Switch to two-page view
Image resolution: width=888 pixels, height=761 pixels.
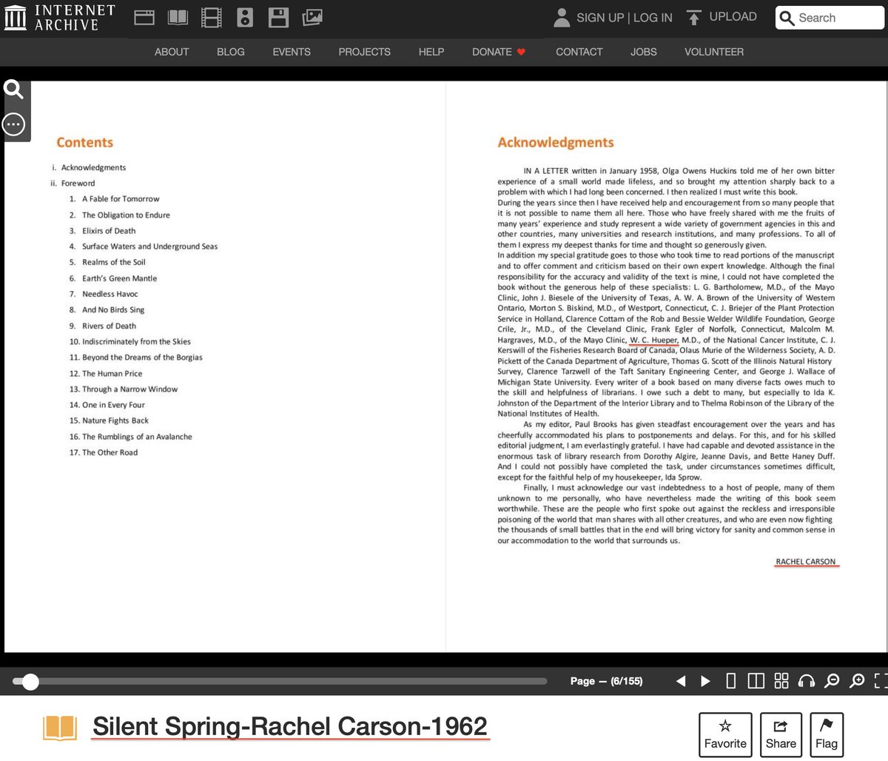(756, 681)
